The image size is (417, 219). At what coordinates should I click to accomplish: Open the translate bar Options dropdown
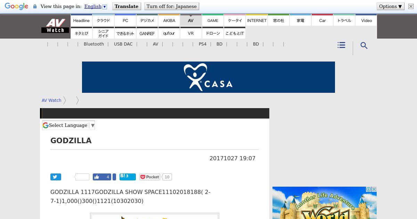(391, 6)
